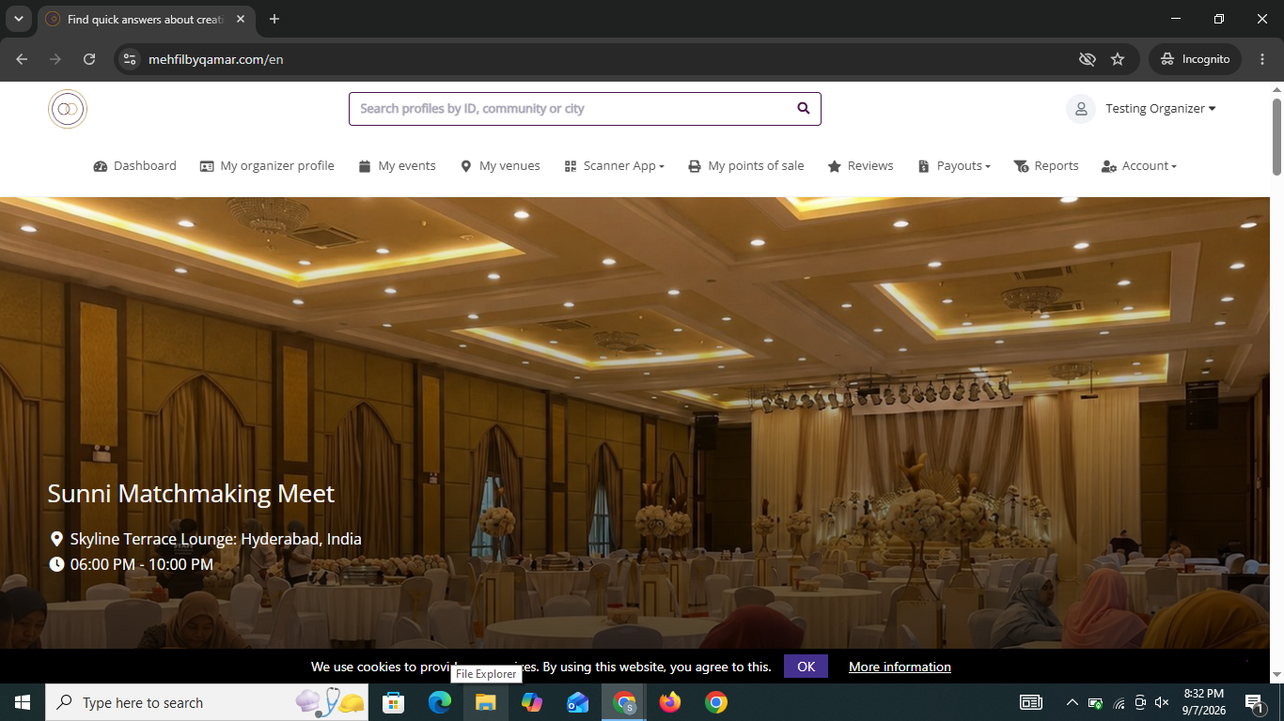Open Microsoft Store from the taskbar
Screen dimensions: 1284x721
(393, 702)
